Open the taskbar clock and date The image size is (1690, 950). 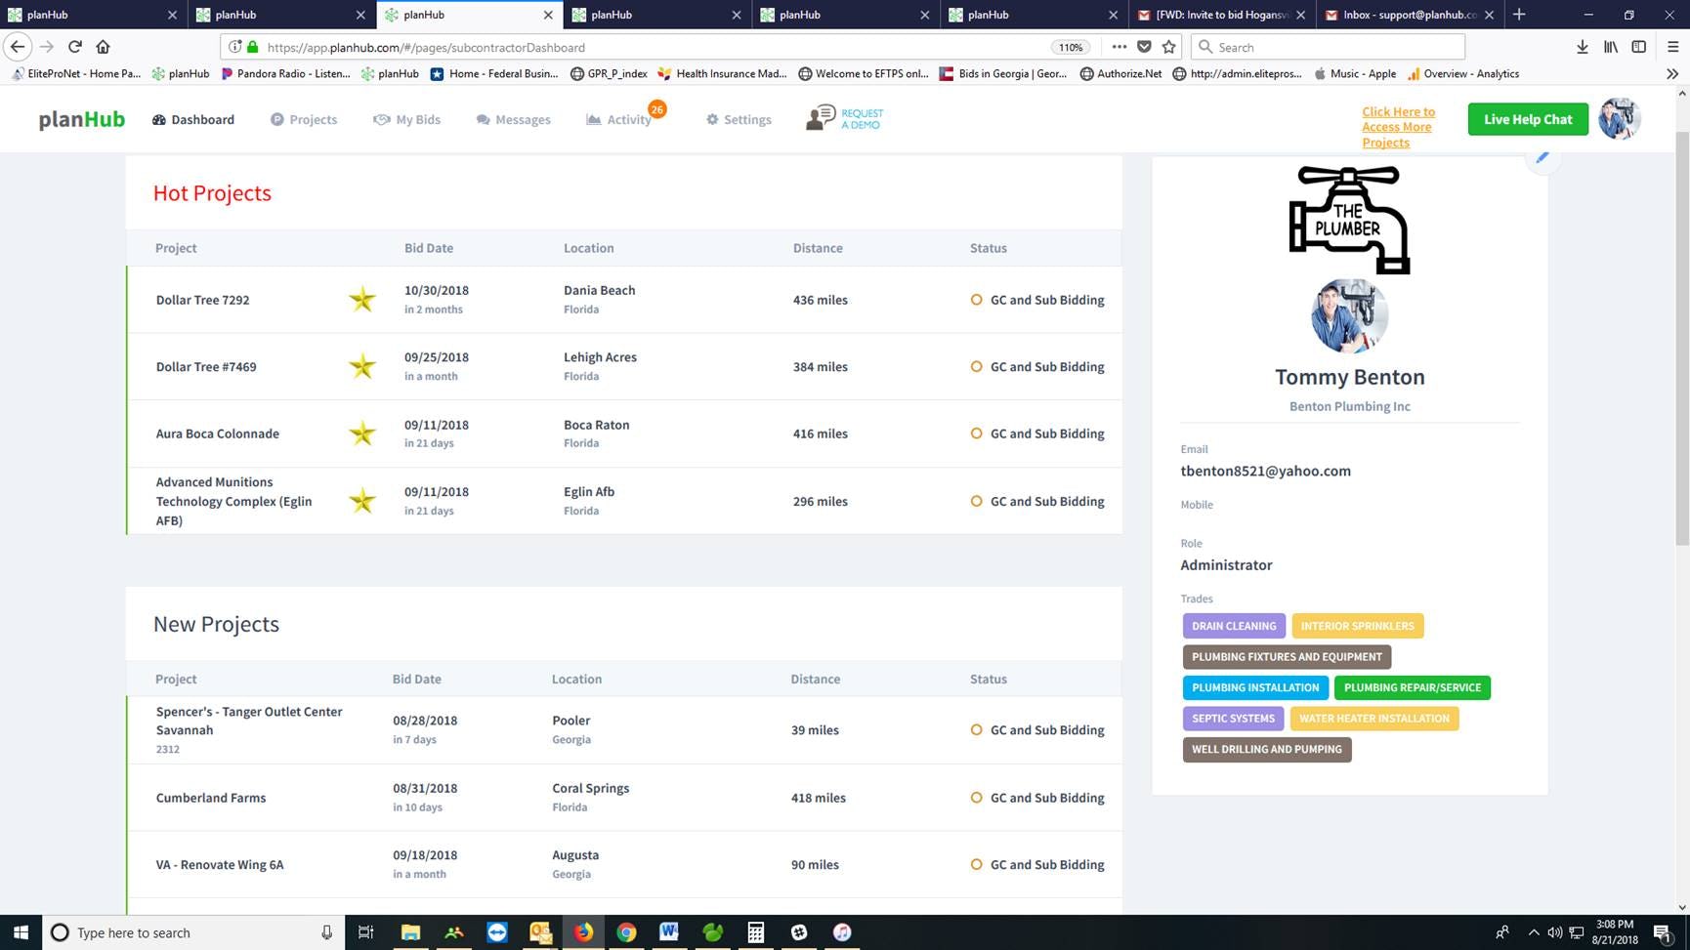click(1614, 932)
